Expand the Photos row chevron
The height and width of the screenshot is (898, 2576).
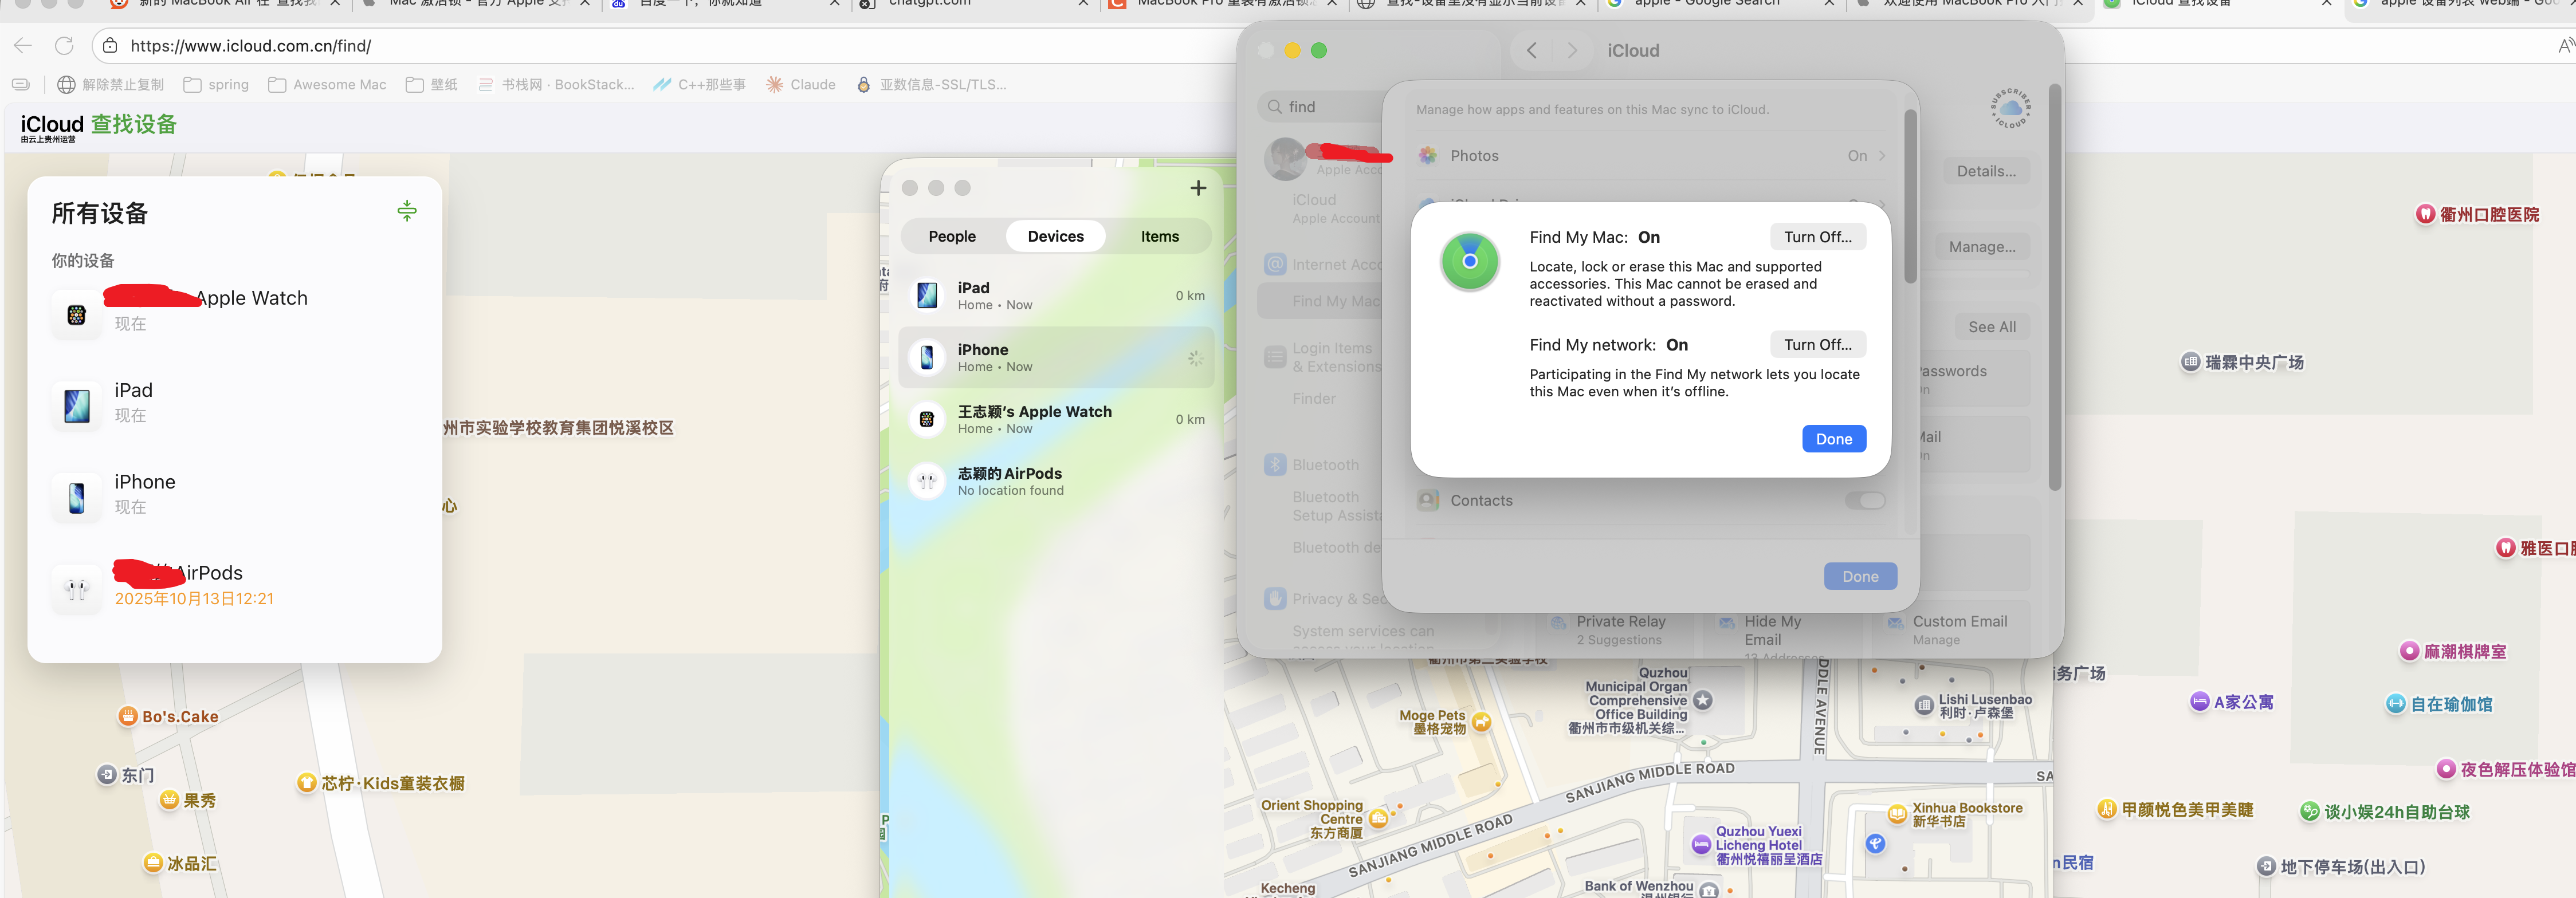coord(1882,156)
